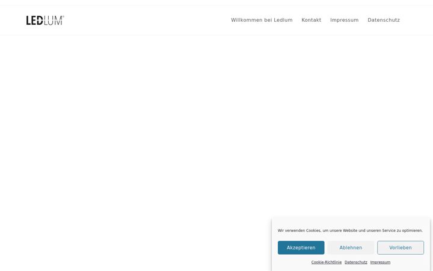Click the LEDLUM logo
Image resolution: width=433 pixels, height=271 pixels.
click(45, 20)
